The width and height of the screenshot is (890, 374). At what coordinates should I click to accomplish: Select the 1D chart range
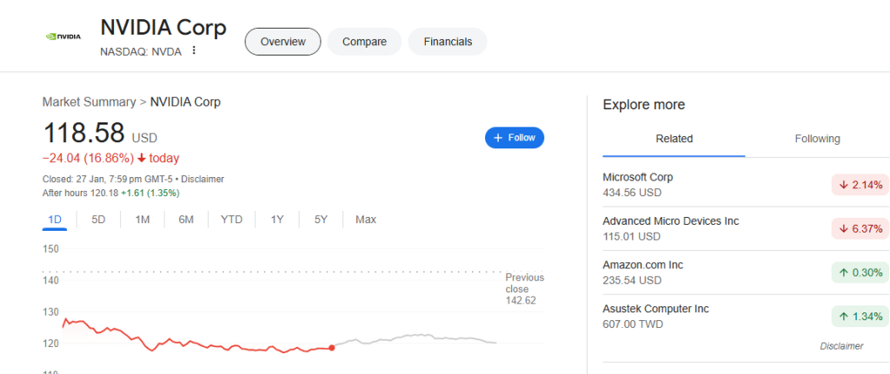55,220
